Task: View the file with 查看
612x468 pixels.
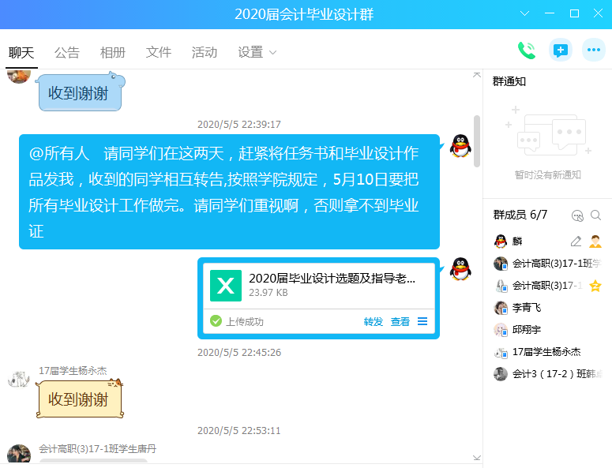Action: coord(400,322)
